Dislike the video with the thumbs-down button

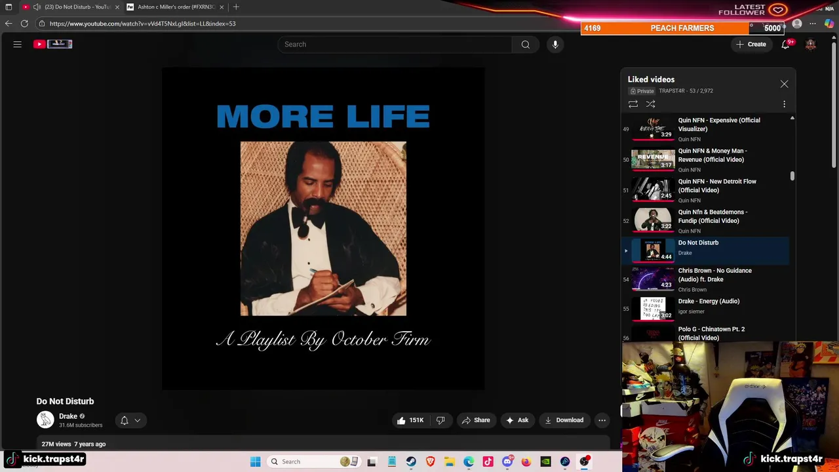tap(440, 420)
